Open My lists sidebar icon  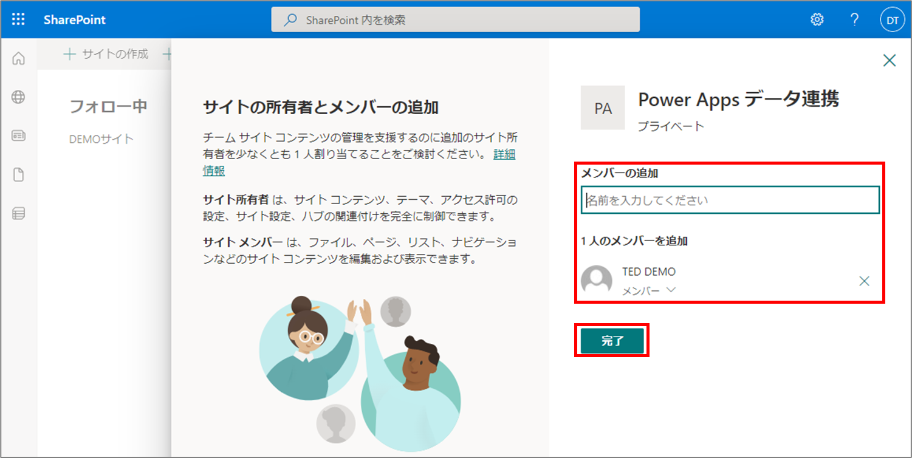pyautogui.click(x=19, y=214)
